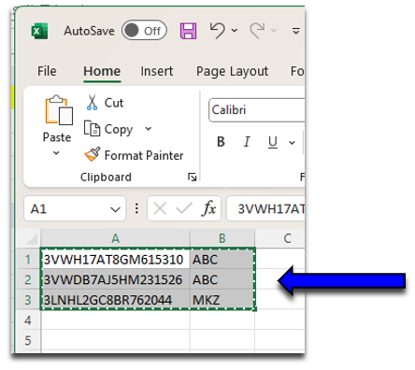Select column C header
This screenshot has width=415, height=370.
click(280, 238)
